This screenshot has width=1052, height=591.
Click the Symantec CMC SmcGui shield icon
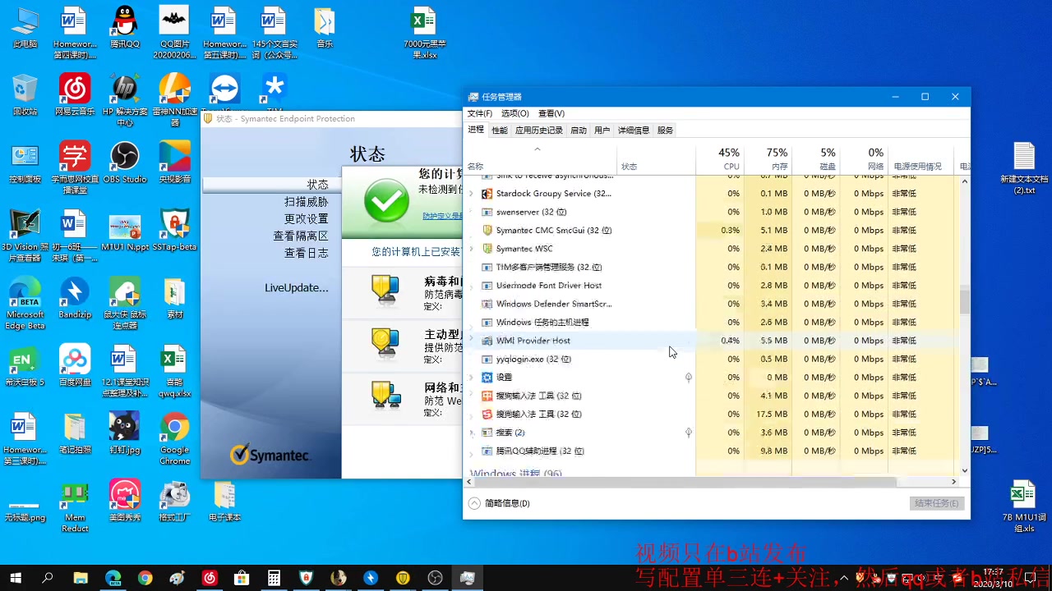pyautogui.click(x=487, y=230)
